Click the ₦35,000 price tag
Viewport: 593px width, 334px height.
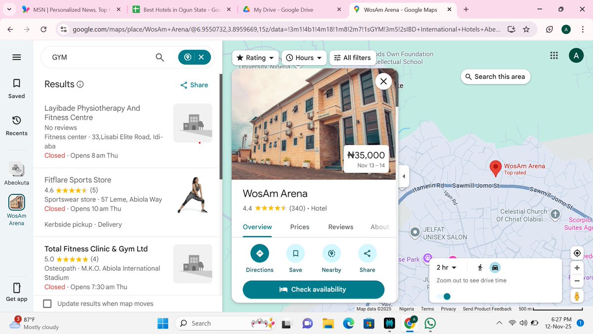coord(366,159)
